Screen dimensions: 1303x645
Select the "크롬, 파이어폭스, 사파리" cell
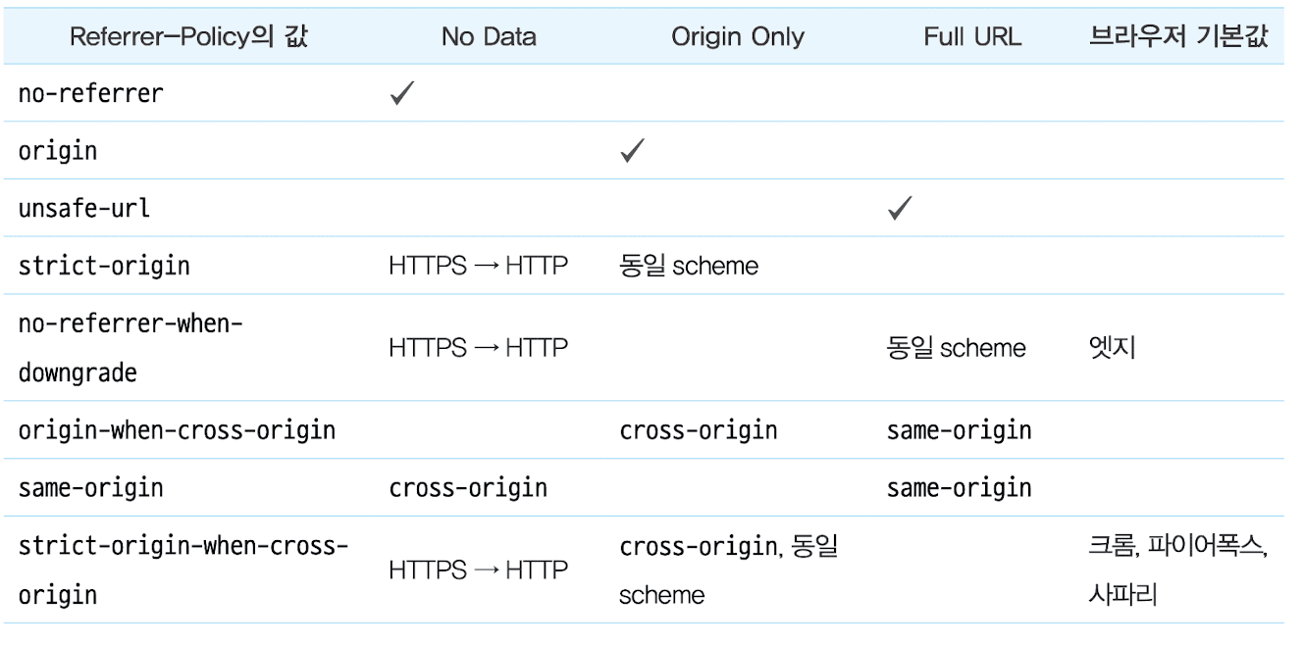point(1177,570)
